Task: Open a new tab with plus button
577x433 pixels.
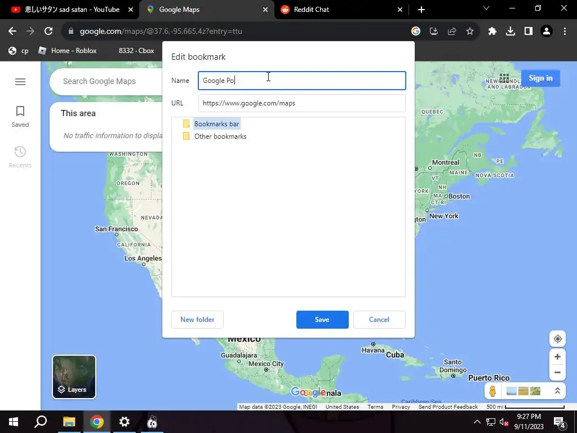Action: coord(421,10)
